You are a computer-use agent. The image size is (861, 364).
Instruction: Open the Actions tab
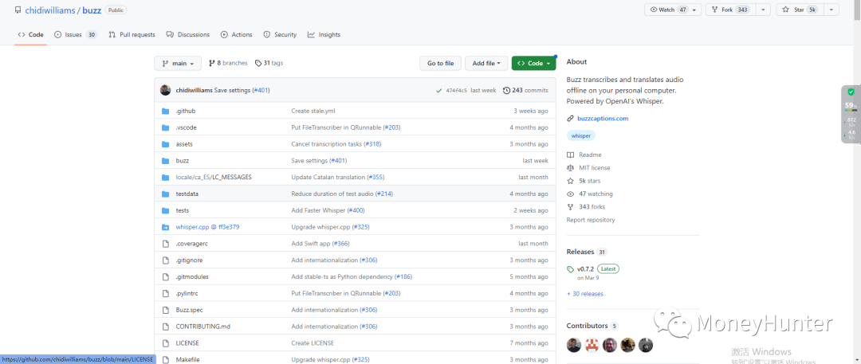[x=237, y=34]
